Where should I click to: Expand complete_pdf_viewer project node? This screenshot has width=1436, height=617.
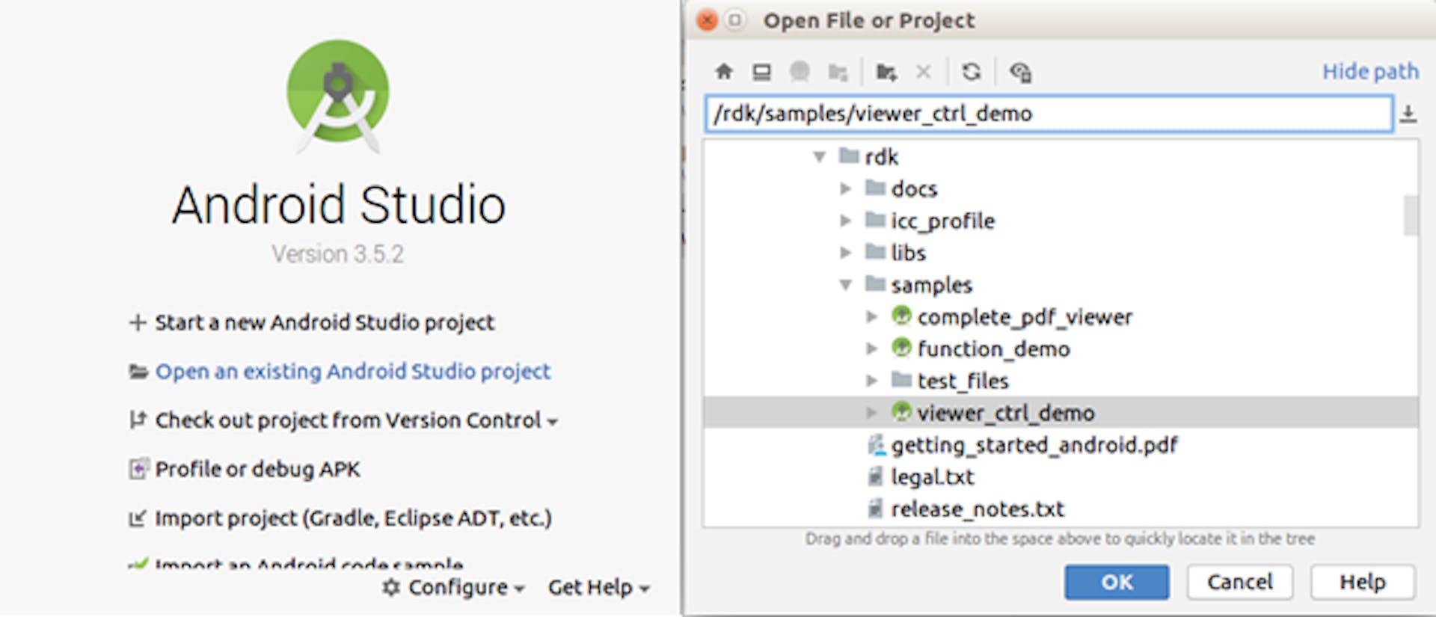click(871, 317)
